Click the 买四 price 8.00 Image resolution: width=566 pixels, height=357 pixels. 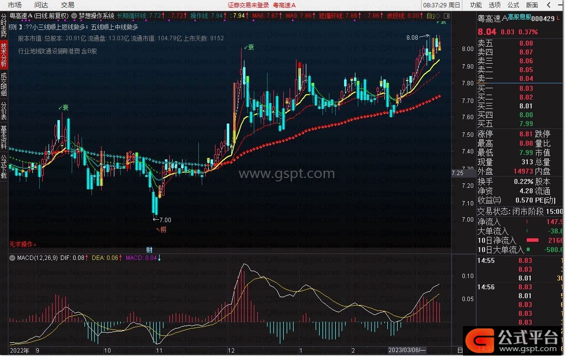tap(526, 115)
